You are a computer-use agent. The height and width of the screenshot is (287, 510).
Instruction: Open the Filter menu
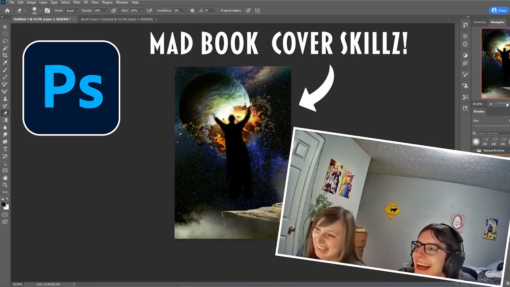76,2
